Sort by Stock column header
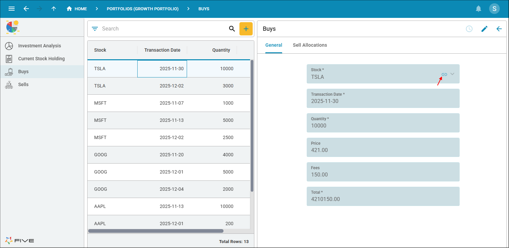Image resolution: width=509 pixels, height=248 pixels. 112,50
